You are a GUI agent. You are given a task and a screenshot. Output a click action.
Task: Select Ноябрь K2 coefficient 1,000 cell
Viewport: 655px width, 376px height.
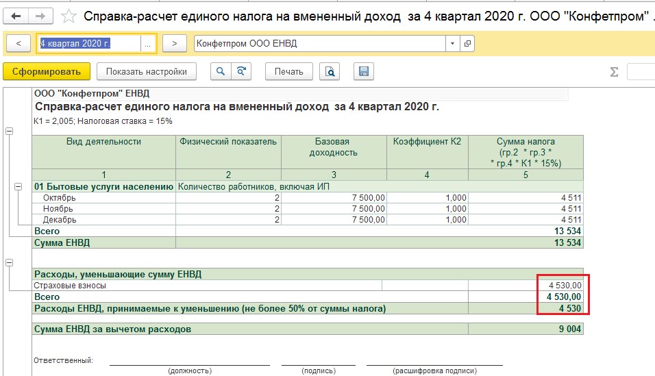428,208
